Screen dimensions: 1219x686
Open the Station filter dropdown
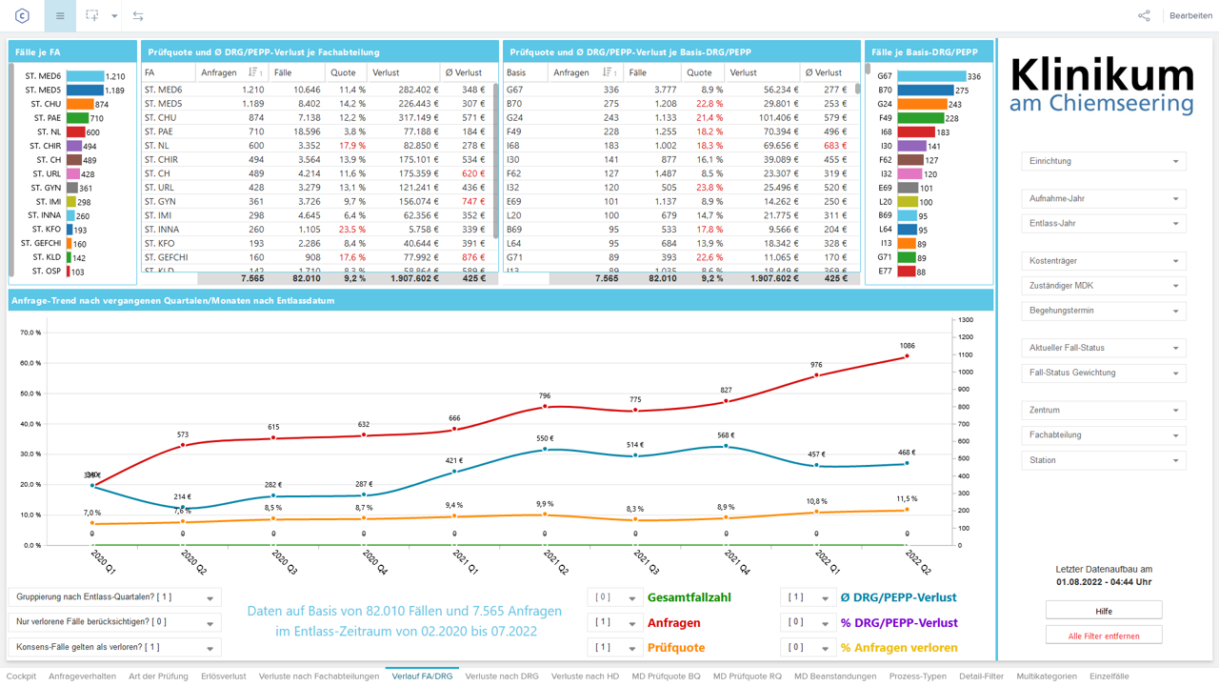[x=1104, y=460]
